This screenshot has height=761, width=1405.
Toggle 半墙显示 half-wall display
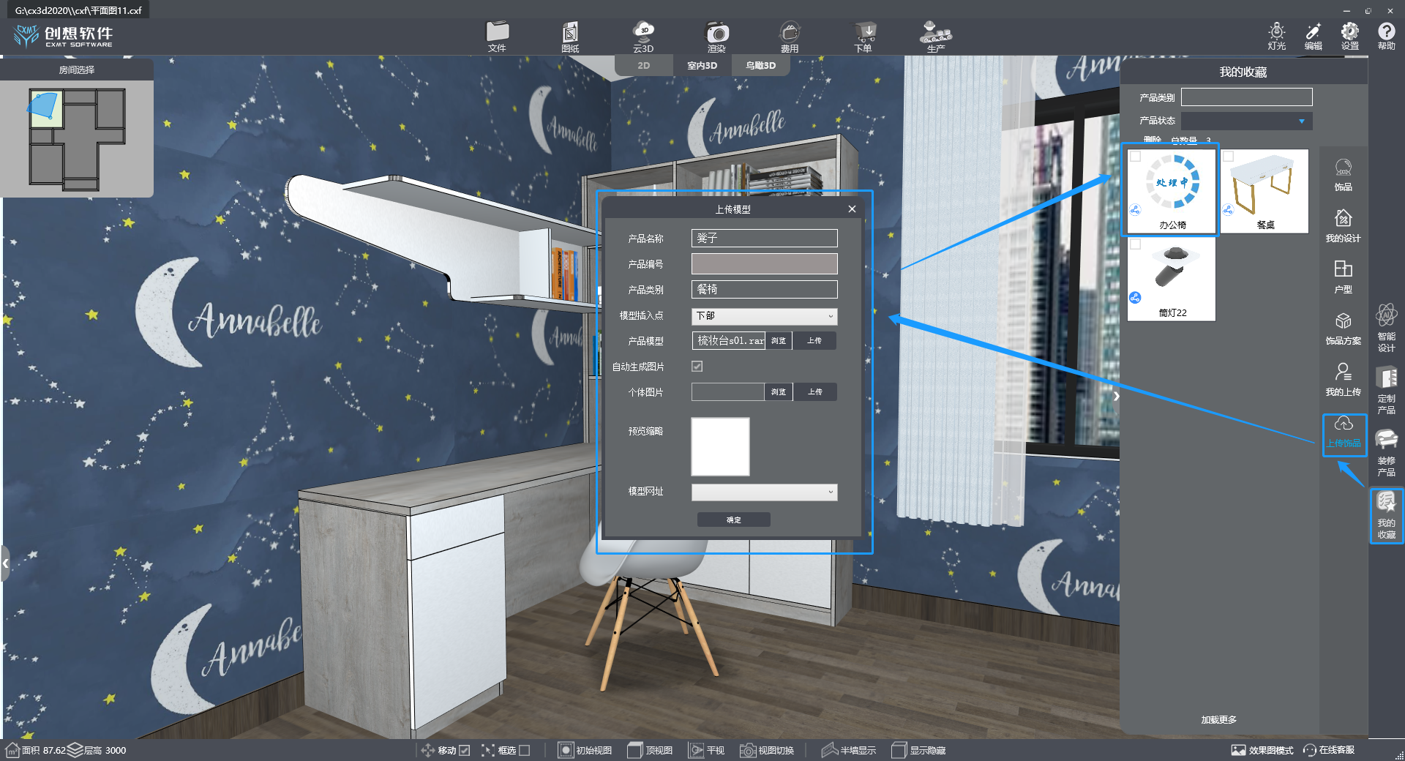tap(848, 750)
